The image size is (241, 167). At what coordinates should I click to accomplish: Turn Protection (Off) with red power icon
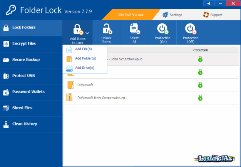[x=191, y=29]
